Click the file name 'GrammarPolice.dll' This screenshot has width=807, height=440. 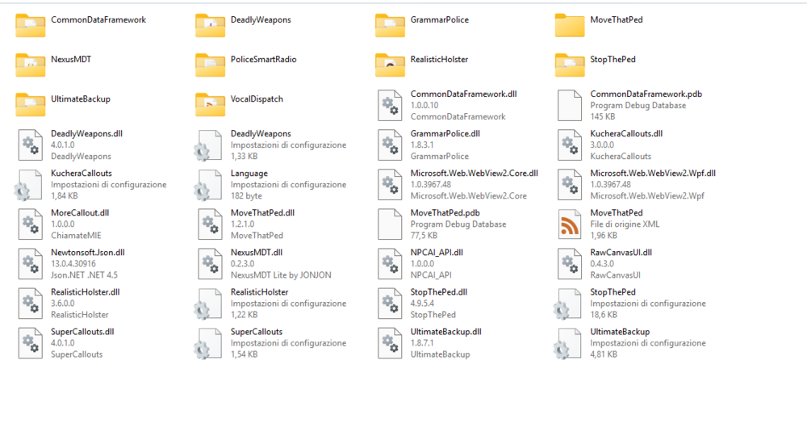(x=445, y=134)
